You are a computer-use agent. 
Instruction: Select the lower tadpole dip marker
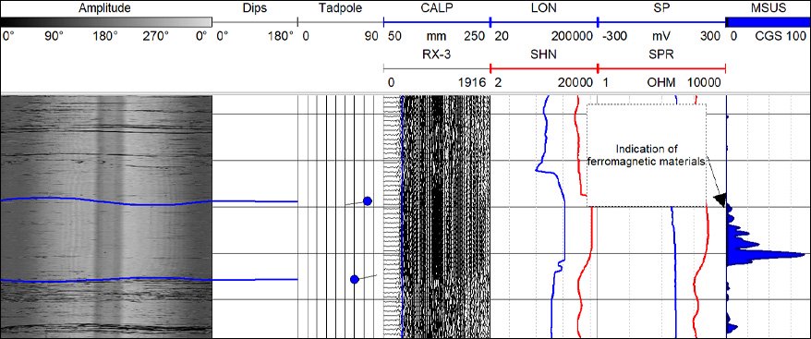355,280
